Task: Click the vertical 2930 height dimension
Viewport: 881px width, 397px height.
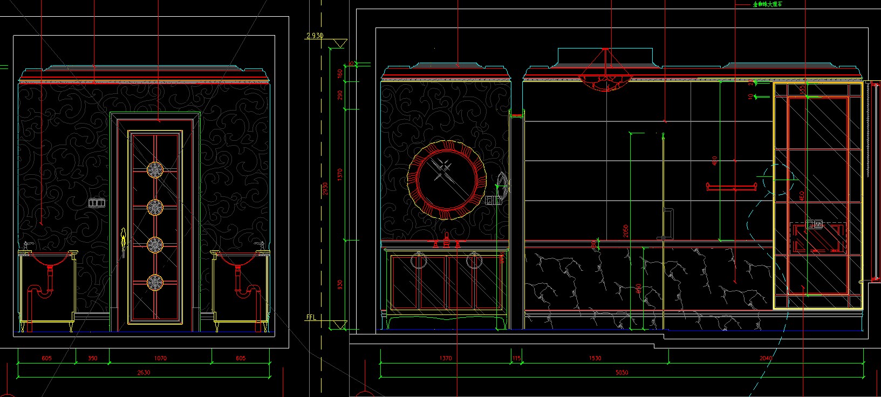Action: pyautogui.click(x=325, y=189)
